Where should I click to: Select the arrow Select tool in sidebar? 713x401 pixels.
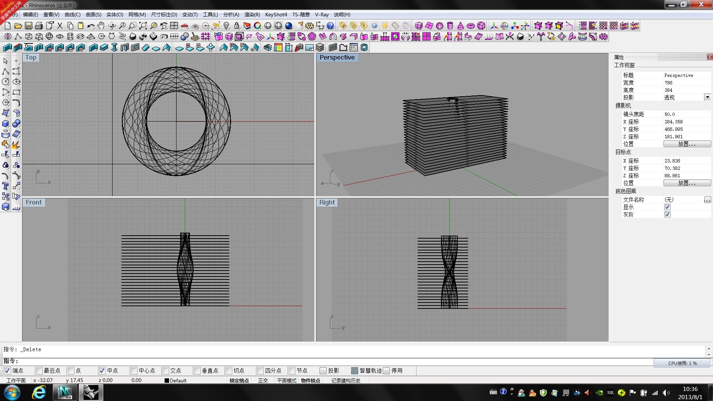coord(6,61)
